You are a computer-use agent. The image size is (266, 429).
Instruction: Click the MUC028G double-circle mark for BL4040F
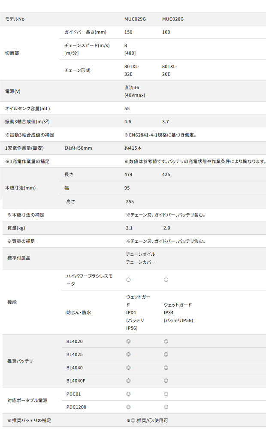pyautogui.click(x=166, y=381)
